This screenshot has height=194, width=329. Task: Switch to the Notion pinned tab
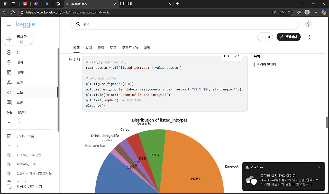pyautogui.click(x=59, y=4)
